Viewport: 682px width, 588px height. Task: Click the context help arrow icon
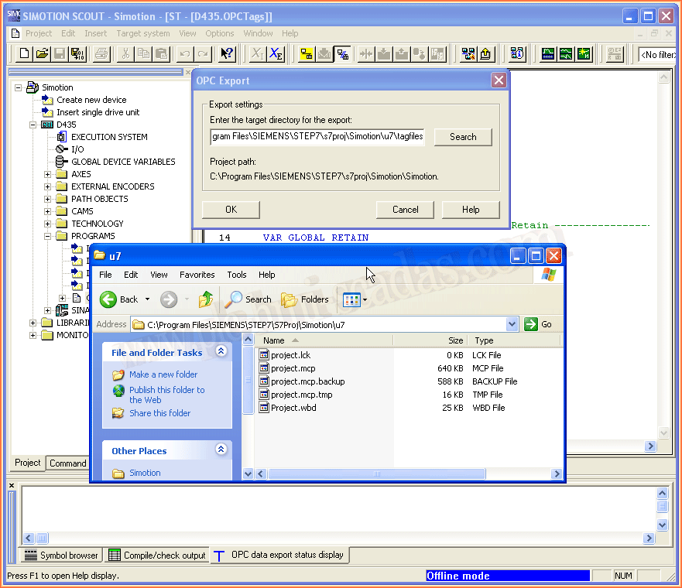pyautogui.click(x=226, y=53)
